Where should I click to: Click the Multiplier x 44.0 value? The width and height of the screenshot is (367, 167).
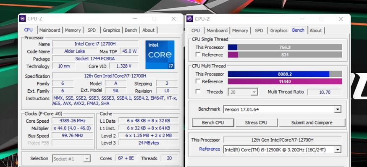point(73,128)
